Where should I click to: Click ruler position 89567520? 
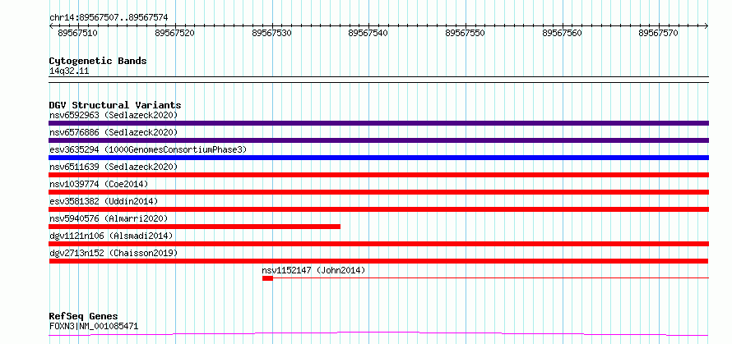tap(175, 33)
